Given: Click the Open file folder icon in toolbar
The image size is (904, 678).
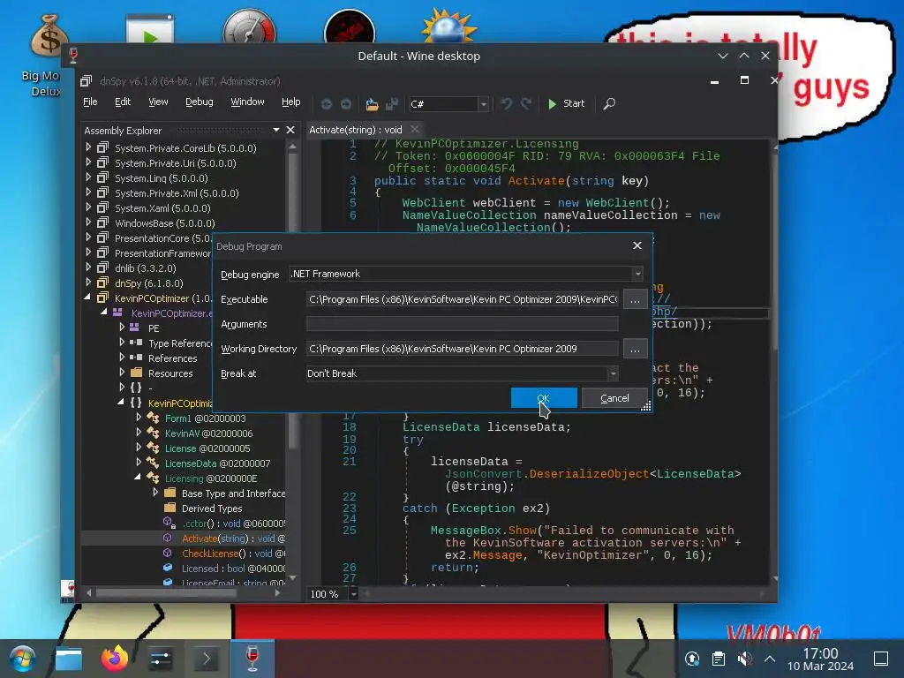Looking at the screenshot, I should tap(372, 104).
